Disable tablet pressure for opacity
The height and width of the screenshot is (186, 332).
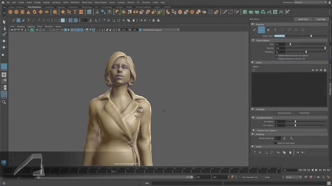pos(276,55)
